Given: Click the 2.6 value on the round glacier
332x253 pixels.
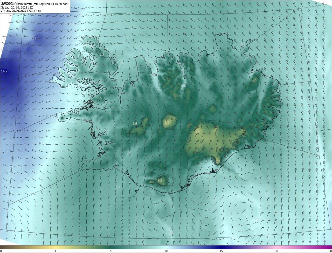Looking at the screenshot, I should click(167, 122).
